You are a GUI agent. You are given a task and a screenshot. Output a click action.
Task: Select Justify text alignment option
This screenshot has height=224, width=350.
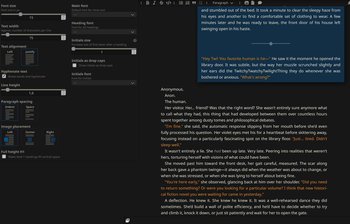[x=30, y=57]
